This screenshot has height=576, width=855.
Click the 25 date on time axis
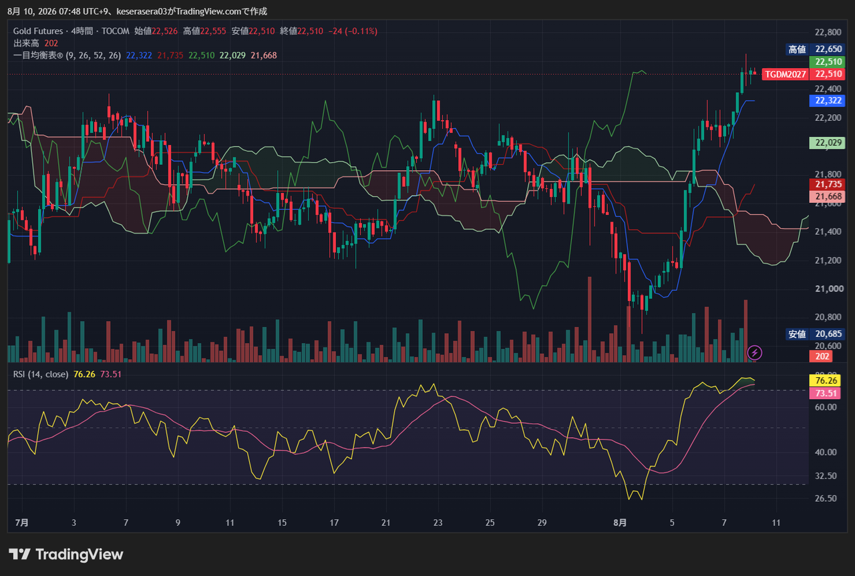click(490, 522)
